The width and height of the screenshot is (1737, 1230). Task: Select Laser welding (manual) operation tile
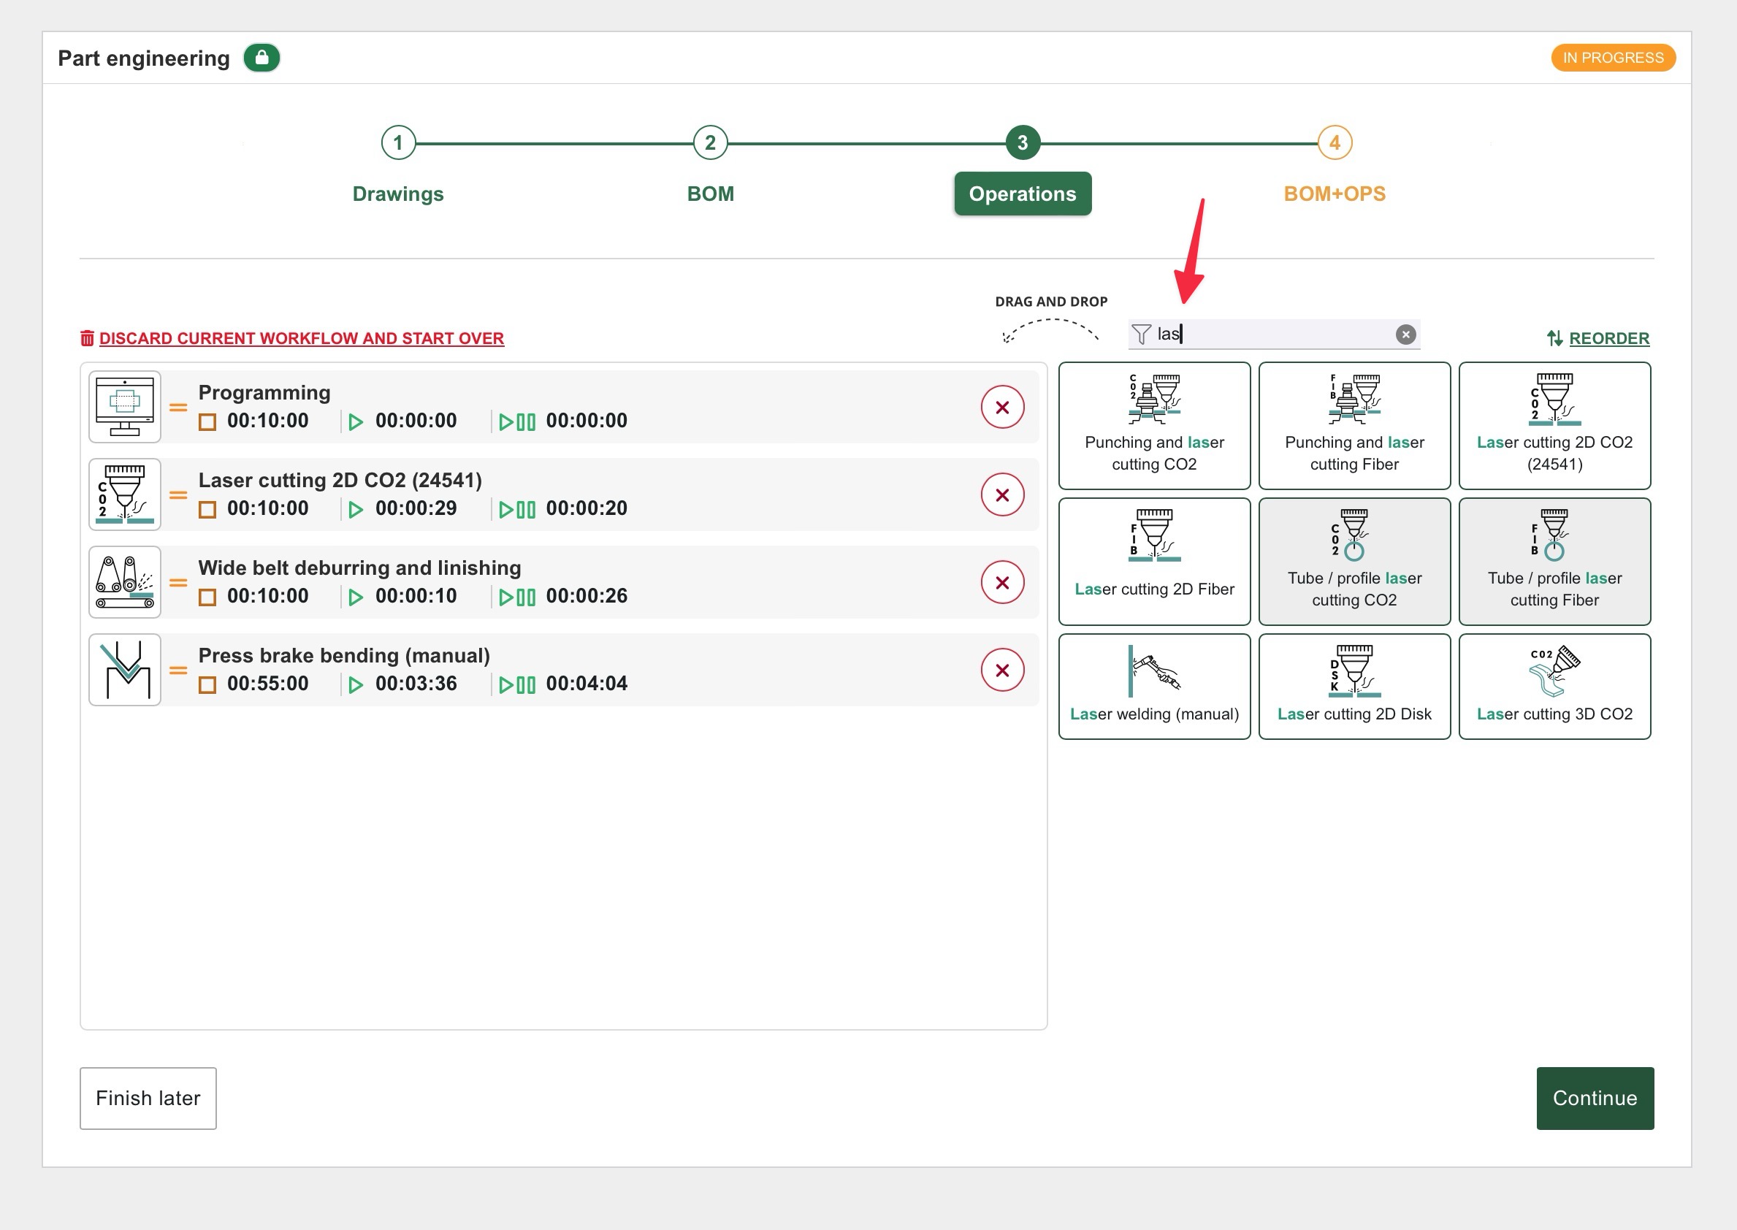click(x=1153, y=686)
